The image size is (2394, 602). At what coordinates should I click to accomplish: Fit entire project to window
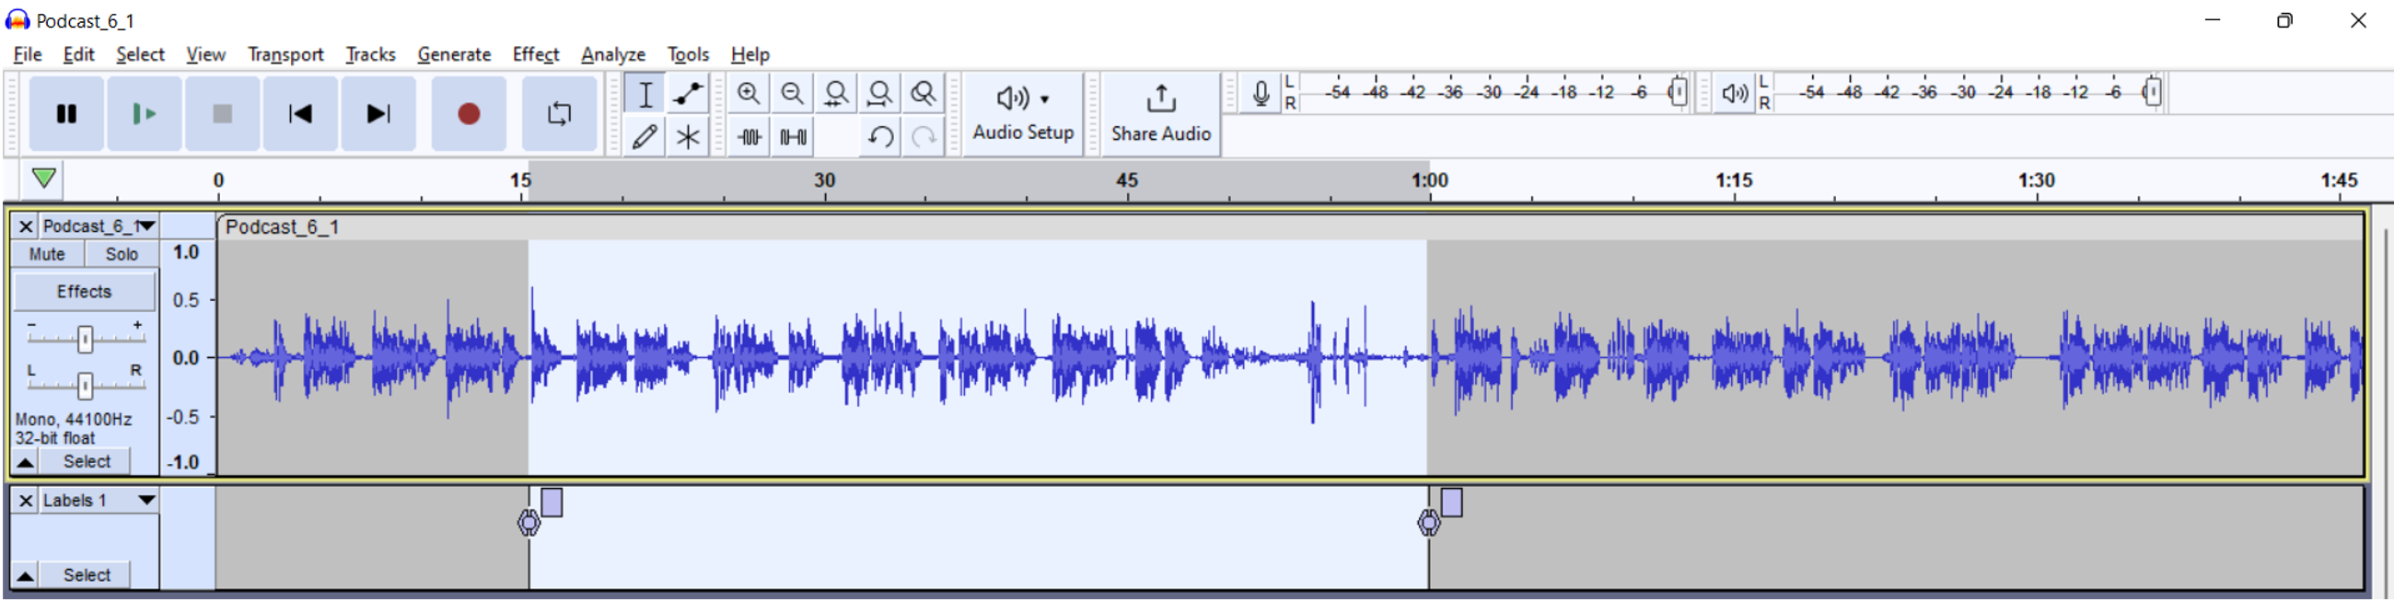click(x=880, y=93)
